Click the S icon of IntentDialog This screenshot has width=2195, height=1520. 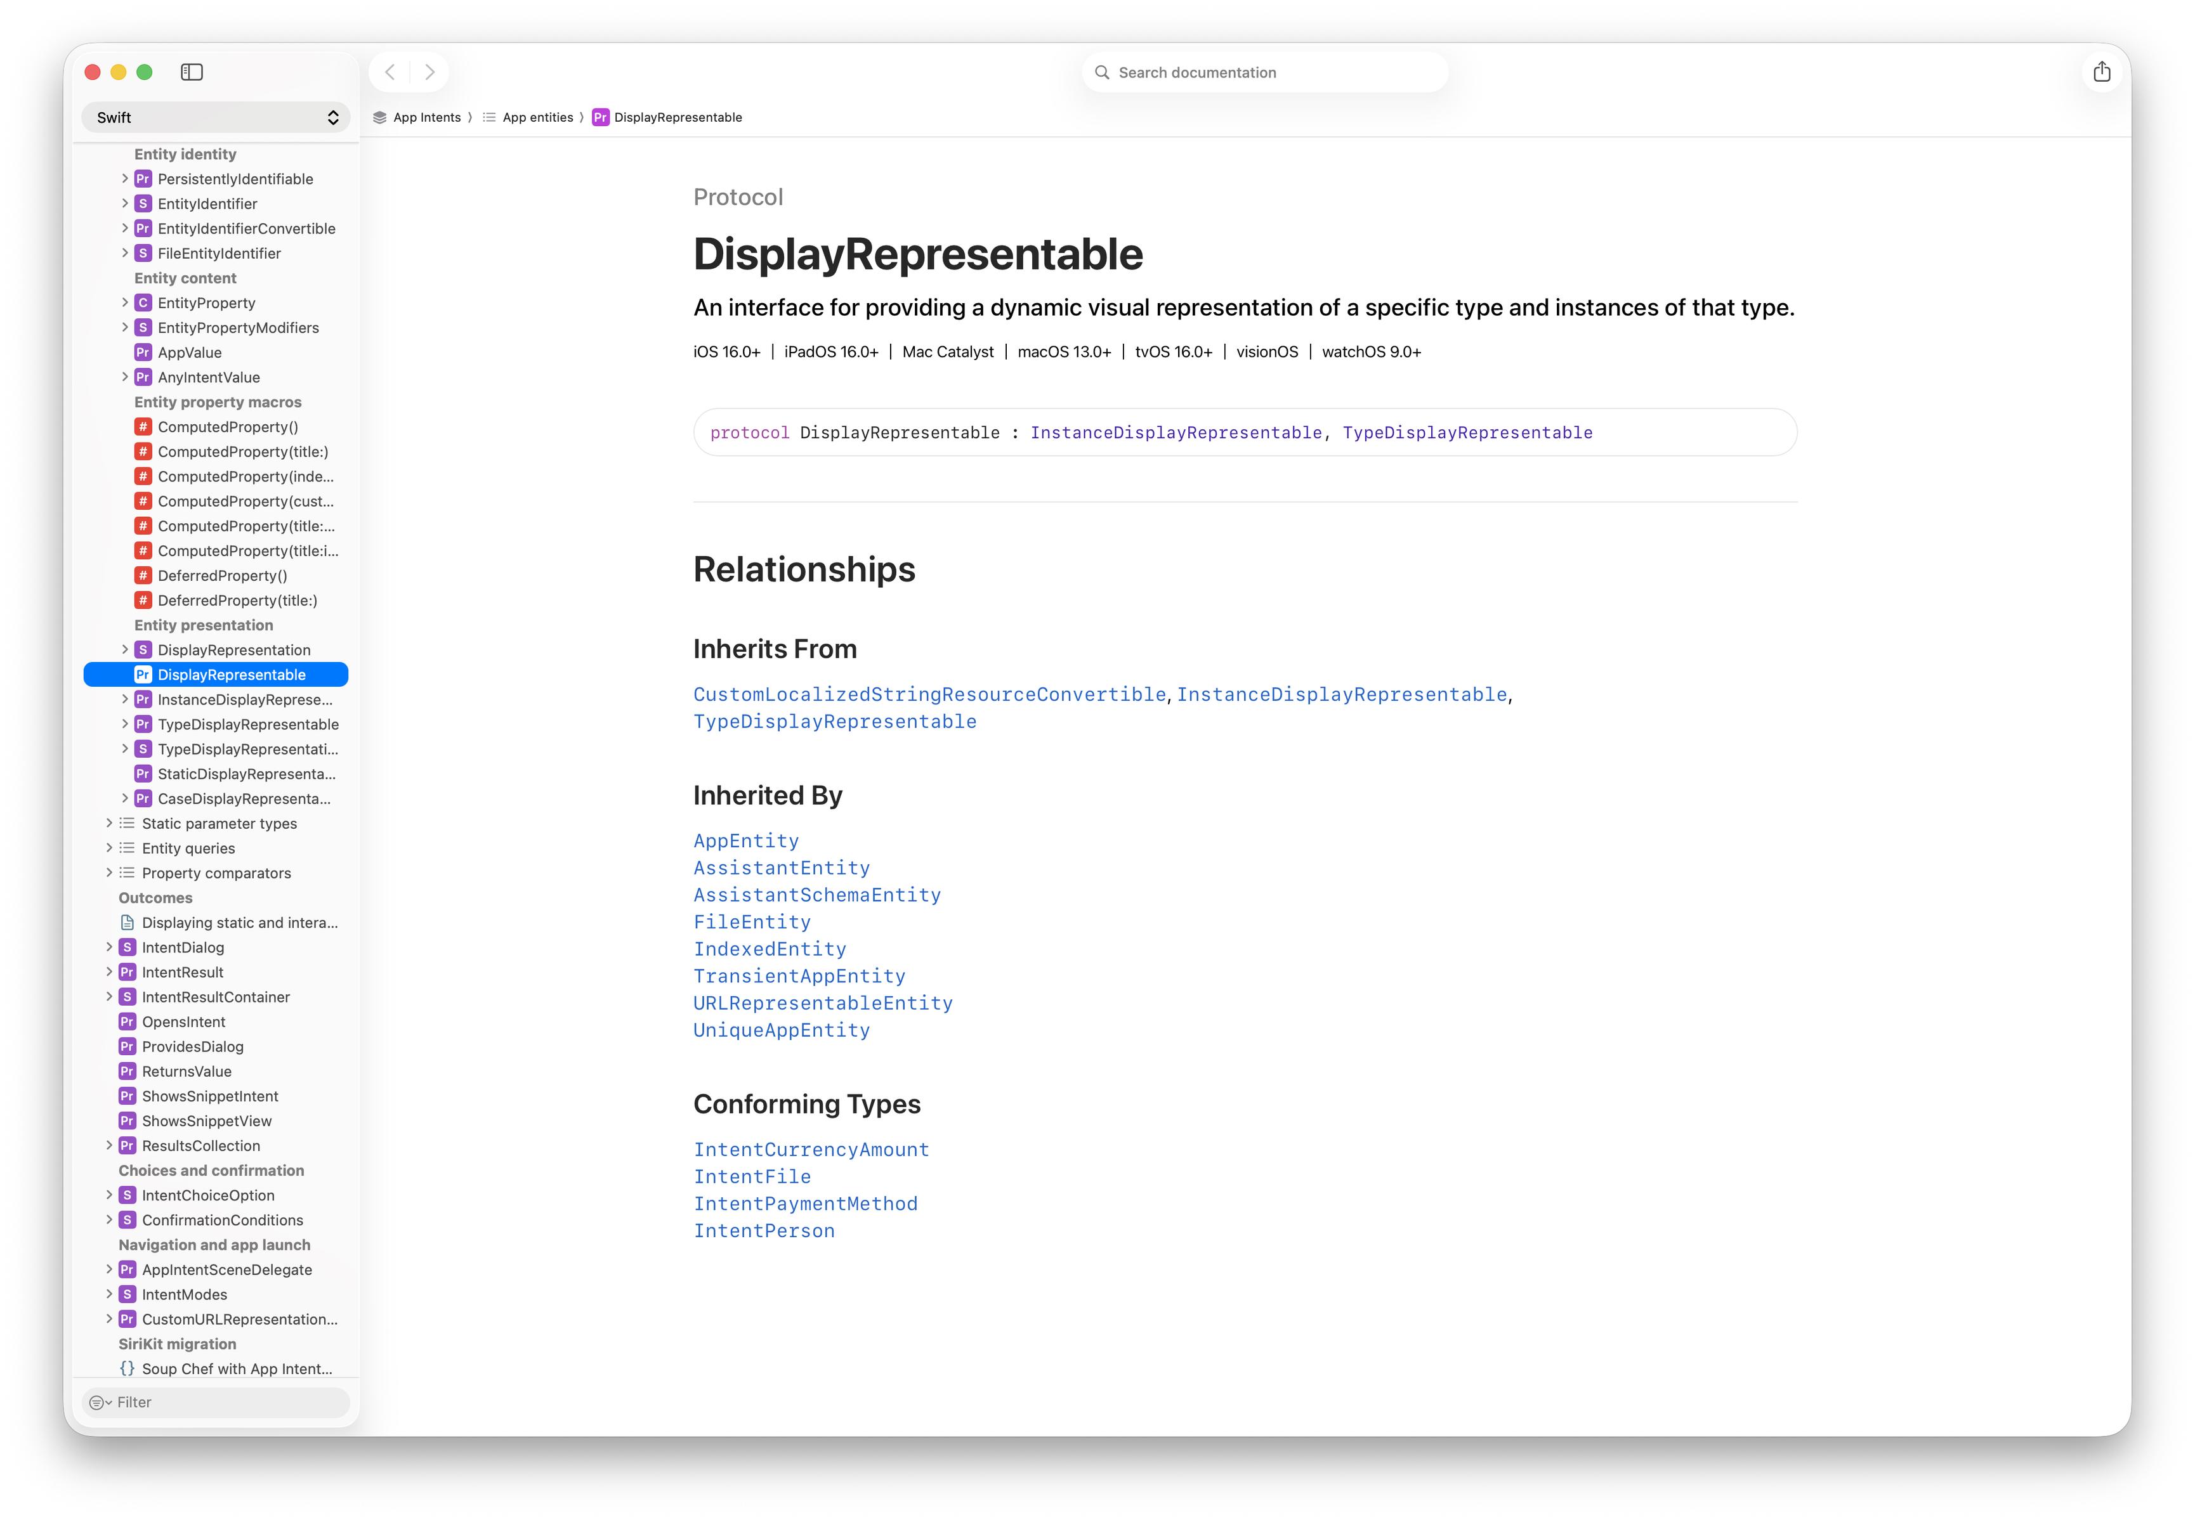coord(127,947)
